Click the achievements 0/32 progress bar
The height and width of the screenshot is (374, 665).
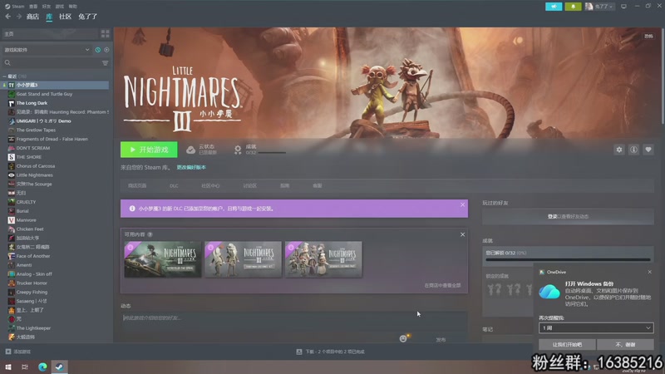[272, 153]
